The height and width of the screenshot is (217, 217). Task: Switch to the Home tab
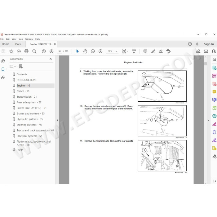[6, 44]
